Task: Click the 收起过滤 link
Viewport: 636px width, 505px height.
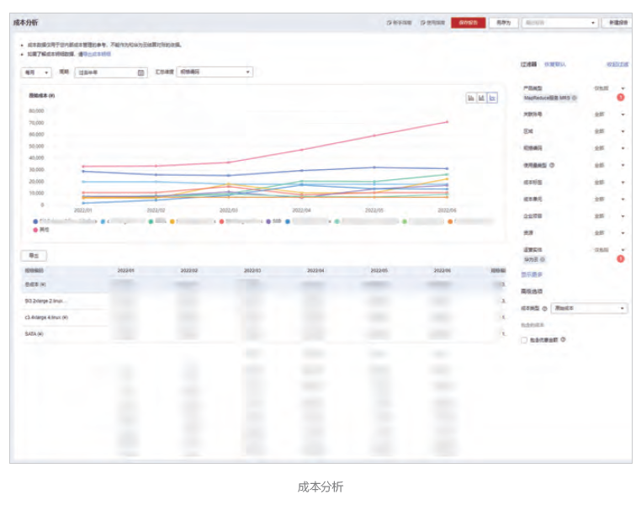Action: 617,64
